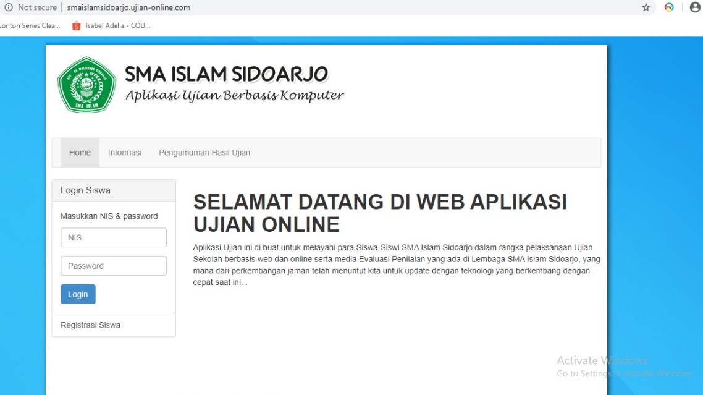Screen dimensions: 703x395
Task: Click inside the NIS input field
Action: (x=114, y=237)
